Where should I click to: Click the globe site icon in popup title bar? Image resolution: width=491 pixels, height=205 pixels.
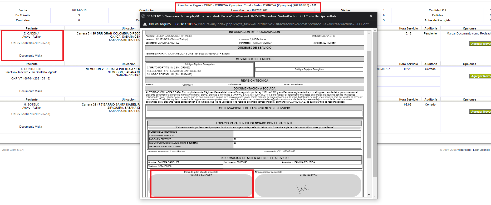coord(144,16)
